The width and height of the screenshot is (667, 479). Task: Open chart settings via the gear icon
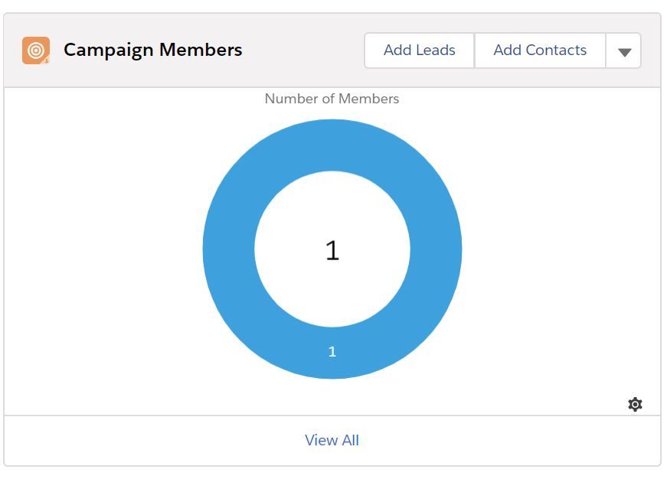point(635,404)
